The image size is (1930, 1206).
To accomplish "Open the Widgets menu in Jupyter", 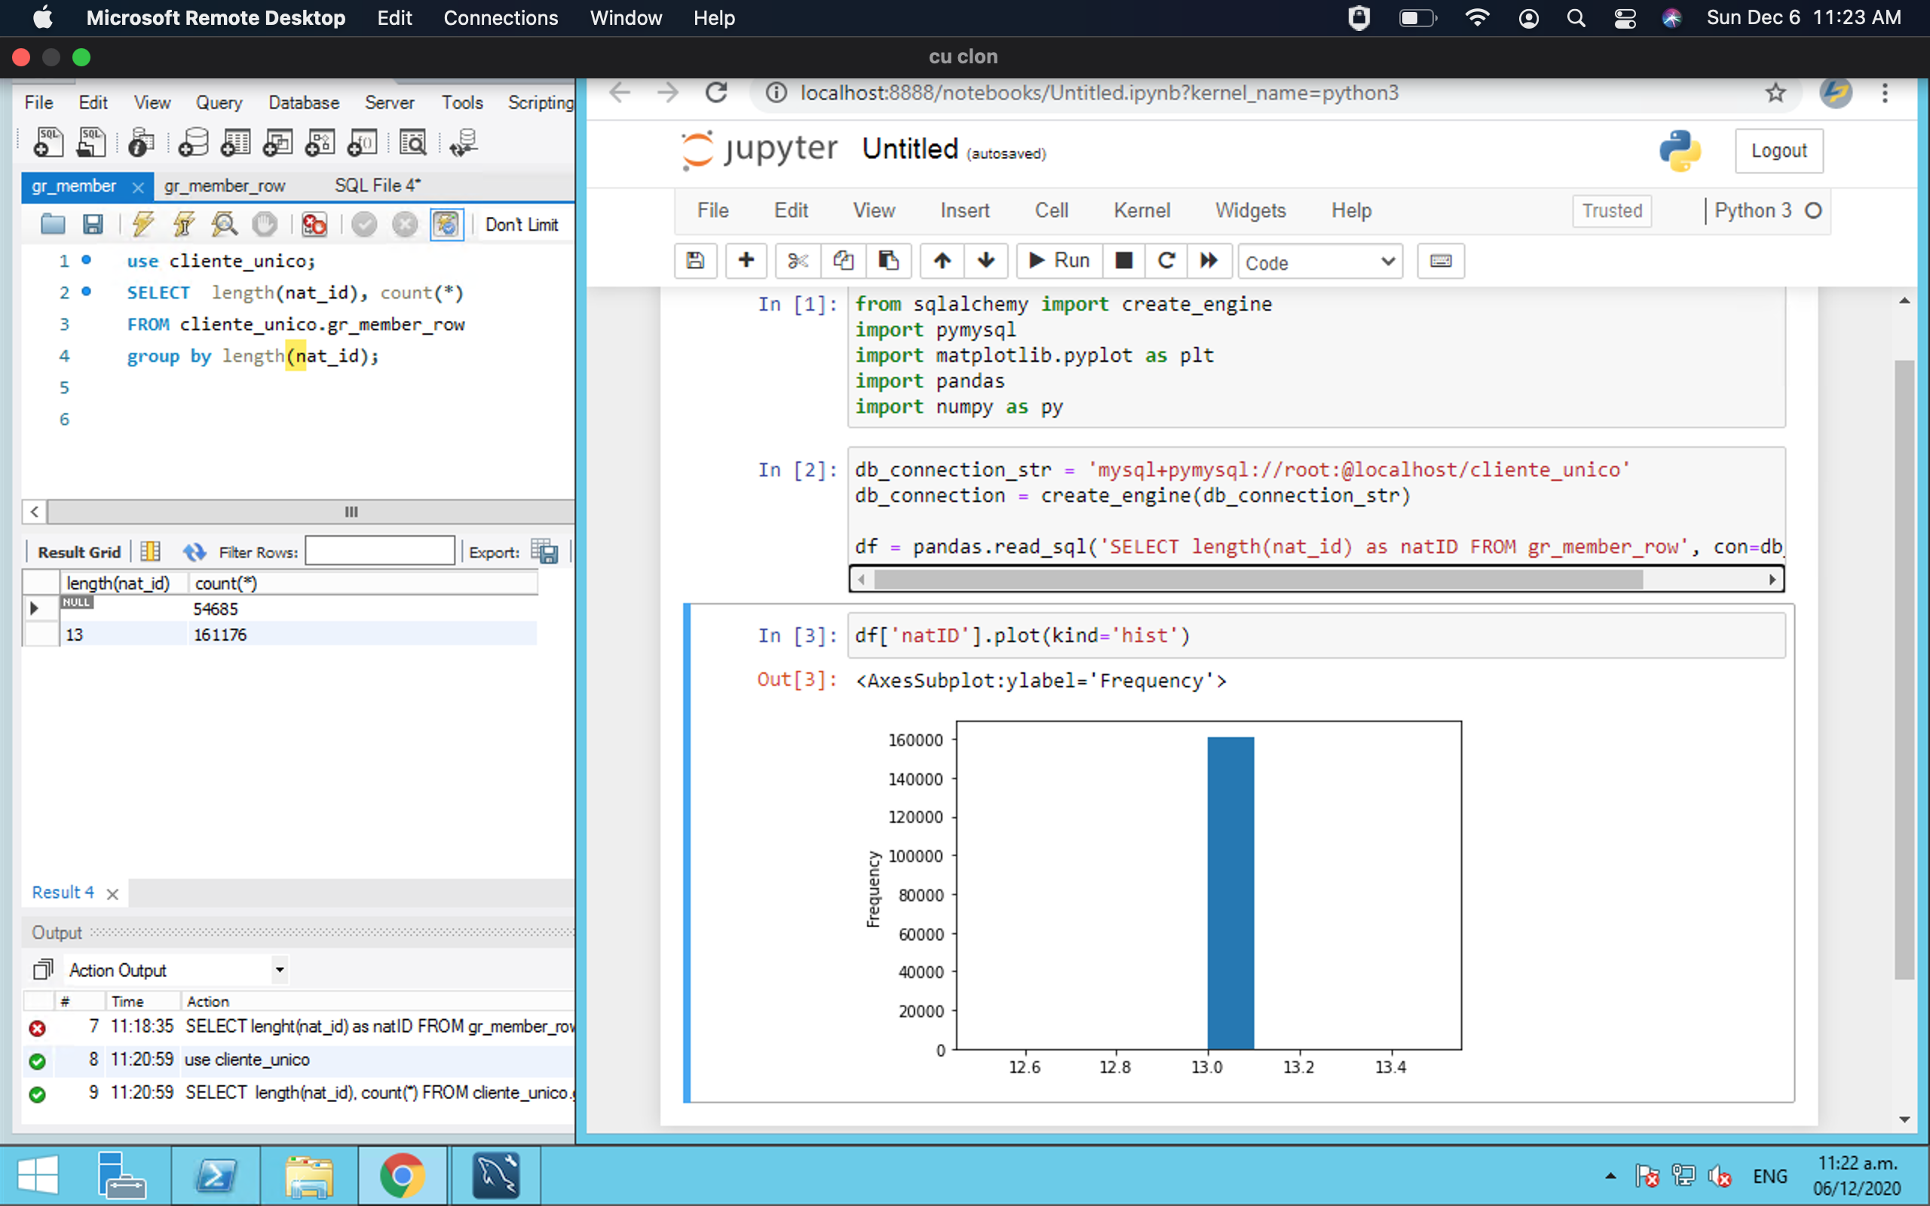I will pos(1251,210).
